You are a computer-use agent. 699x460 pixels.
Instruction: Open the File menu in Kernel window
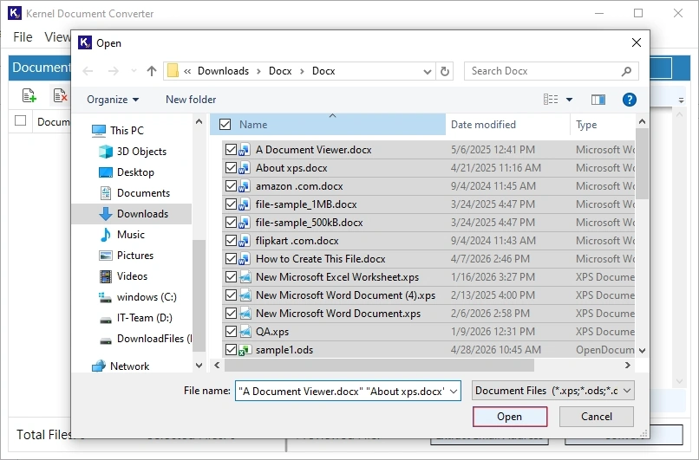pos(23,37)
